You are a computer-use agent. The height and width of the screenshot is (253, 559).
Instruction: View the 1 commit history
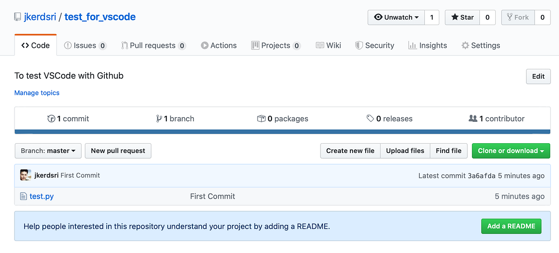coord(68,119)
